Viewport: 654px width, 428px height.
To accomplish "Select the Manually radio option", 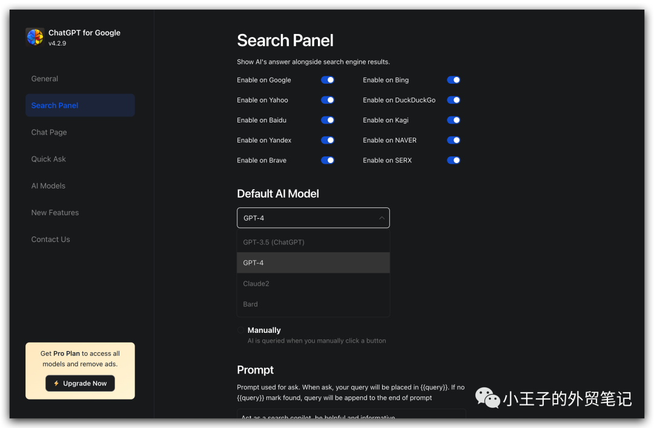I will [240, 330].
